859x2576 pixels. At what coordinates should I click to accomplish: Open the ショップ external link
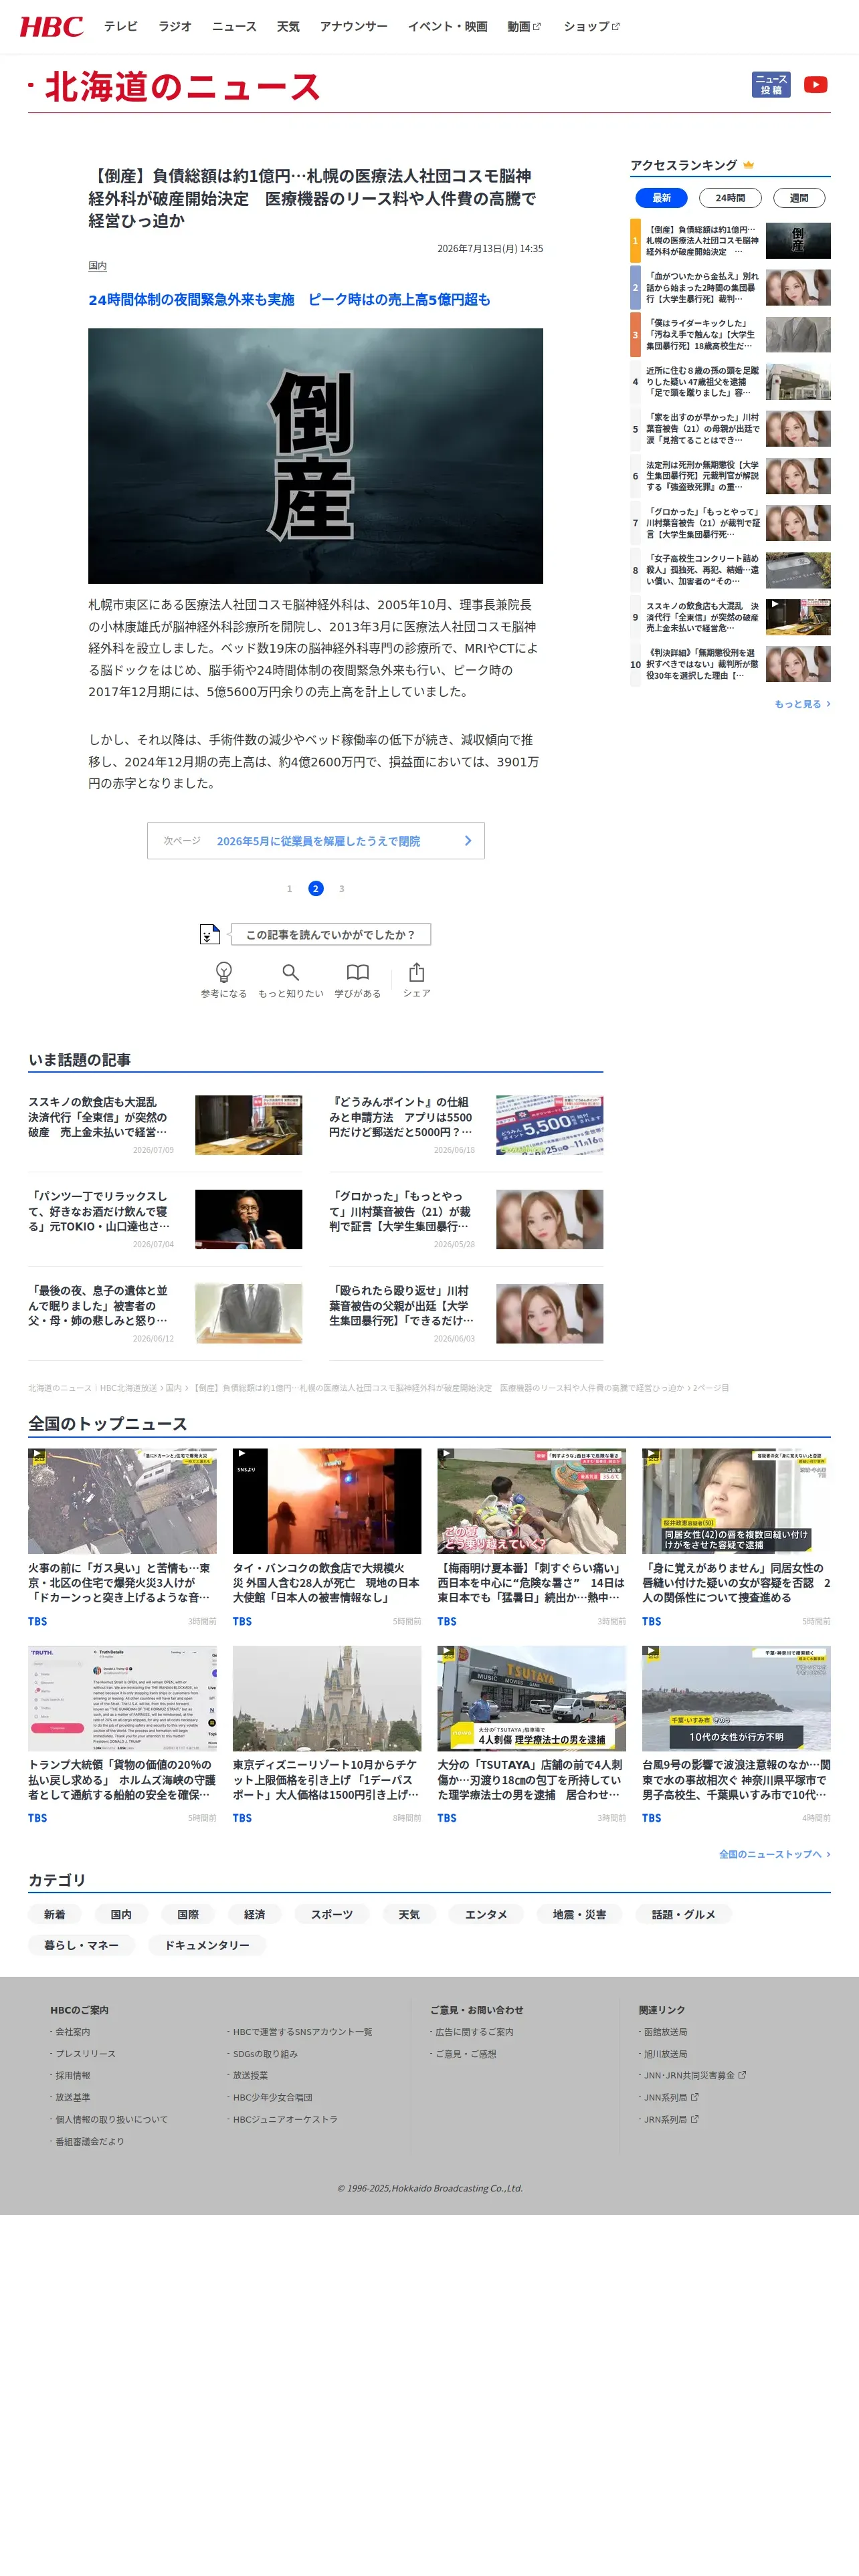pyautogui.click(x=591, y=27)
